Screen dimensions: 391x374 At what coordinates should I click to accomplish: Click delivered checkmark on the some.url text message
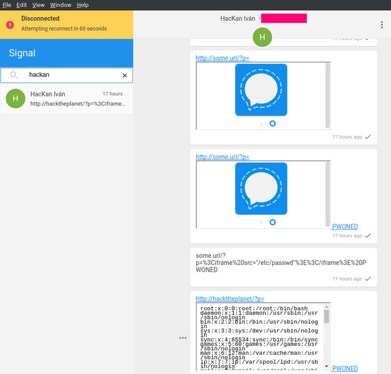368,279
